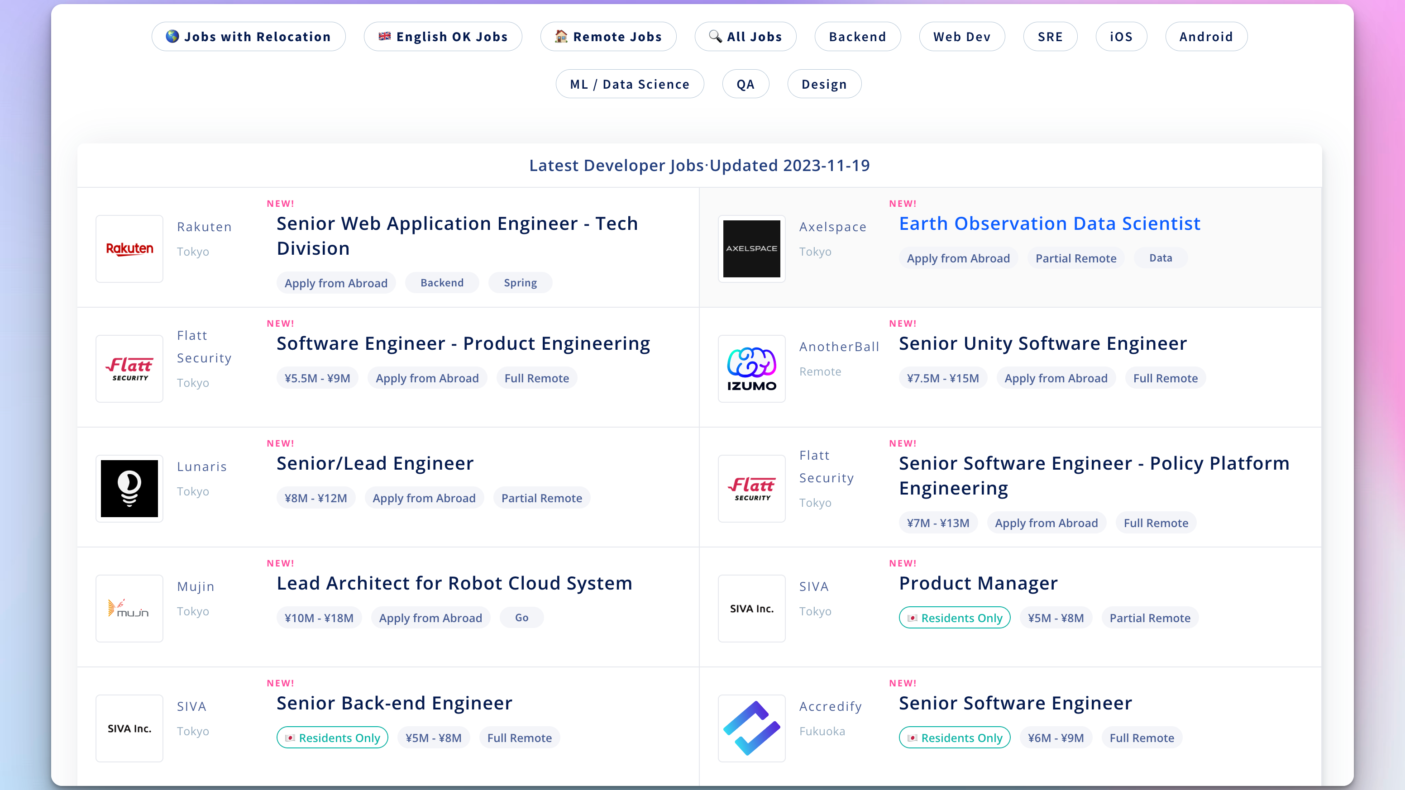Filter jobs by Design category
Screen dimensions: 1405x790
pos(824,84)
